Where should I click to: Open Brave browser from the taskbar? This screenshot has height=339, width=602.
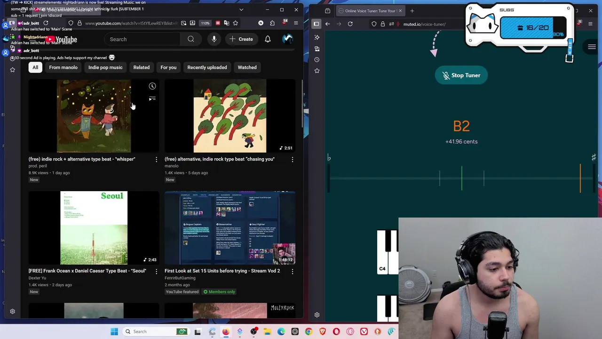click(322, 331)
